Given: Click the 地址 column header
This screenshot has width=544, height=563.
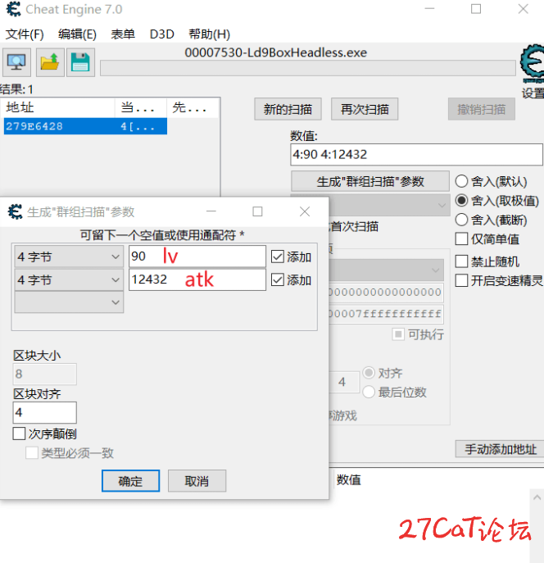Looking at the screenshot, I should 58,107.
